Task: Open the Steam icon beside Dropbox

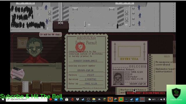Action: [x=83, y=99]
